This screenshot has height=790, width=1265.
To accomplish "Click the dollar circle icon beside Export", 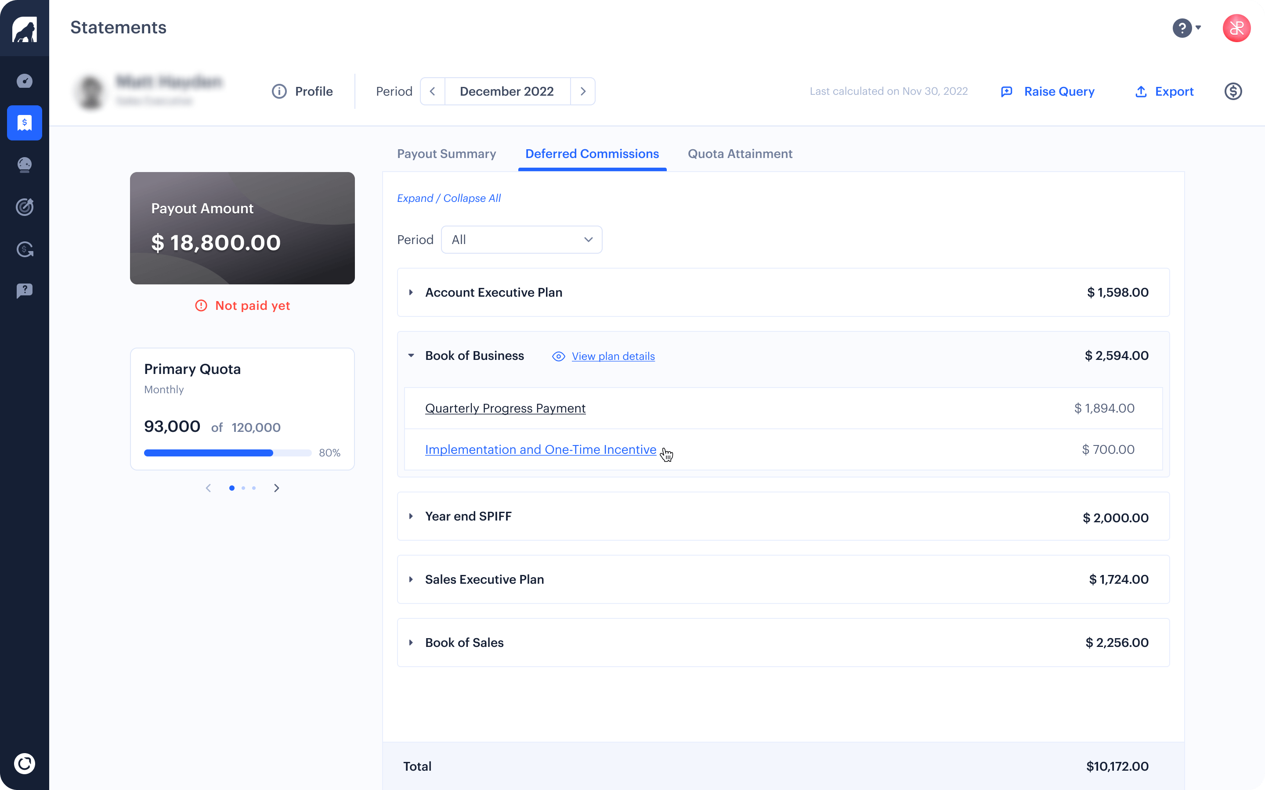I will tap(1232, 91).
